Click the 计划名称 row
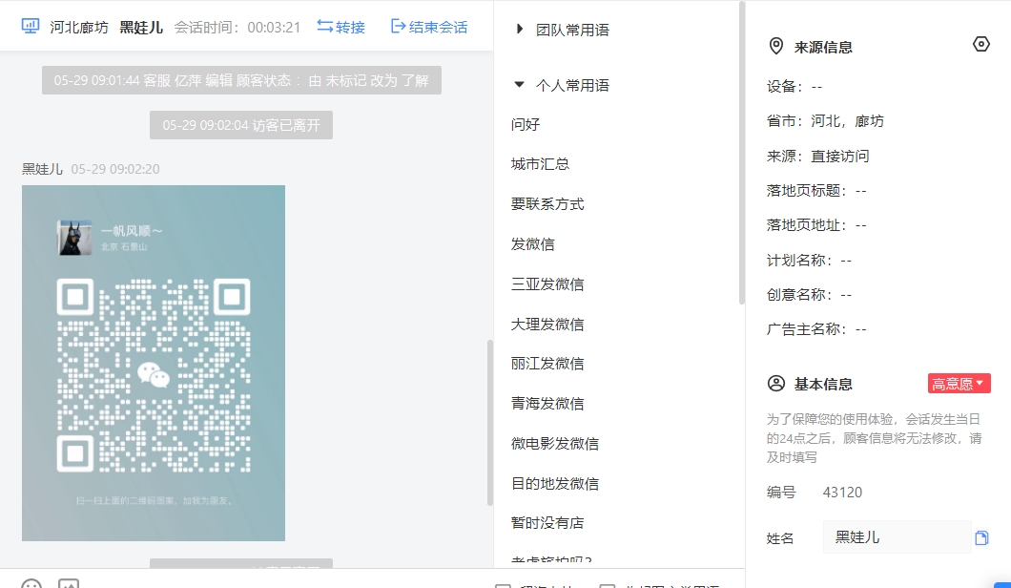Screen dimensions: 1011x588 pyautogui.click(x=809, y=261)
